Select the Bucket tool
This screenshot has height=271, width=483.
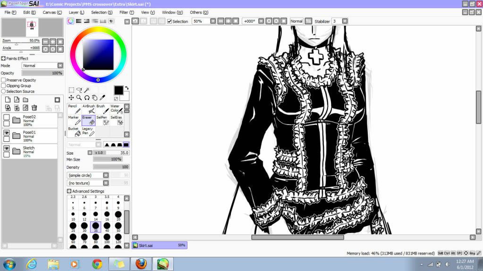point(74,131)
